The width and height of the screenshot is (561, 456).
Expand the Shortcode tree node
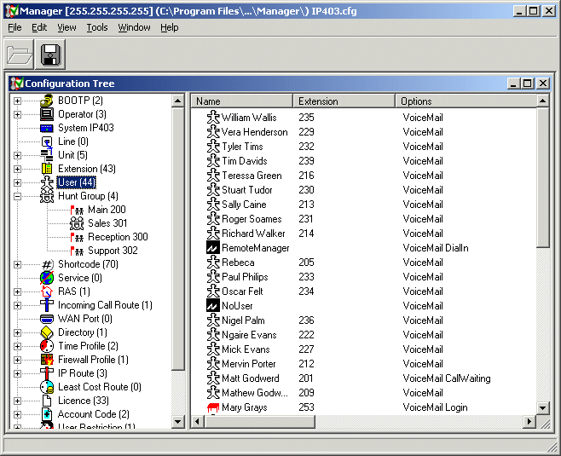click(17, 264)
